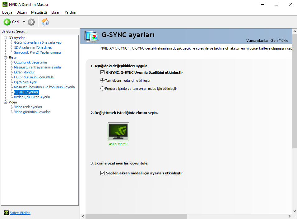297x219 pixels.
Task: Click the gray forward navigation arrow icon
Action: point(30,22)
